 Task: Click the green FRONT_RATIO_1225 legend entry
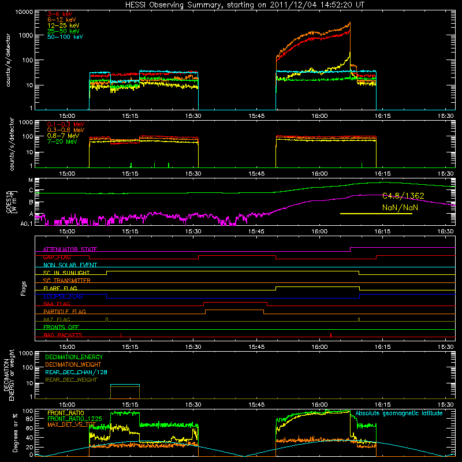click(x=74, y=419)
